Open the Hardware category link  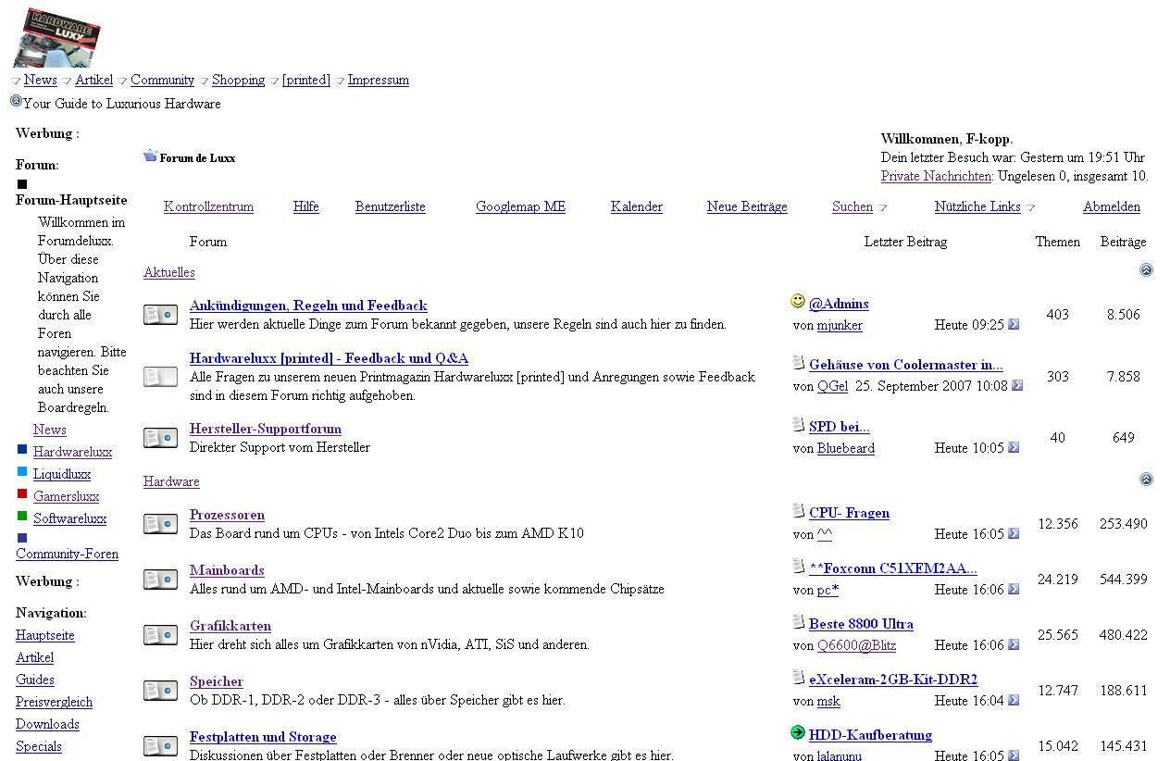click(x=171, y=481)
